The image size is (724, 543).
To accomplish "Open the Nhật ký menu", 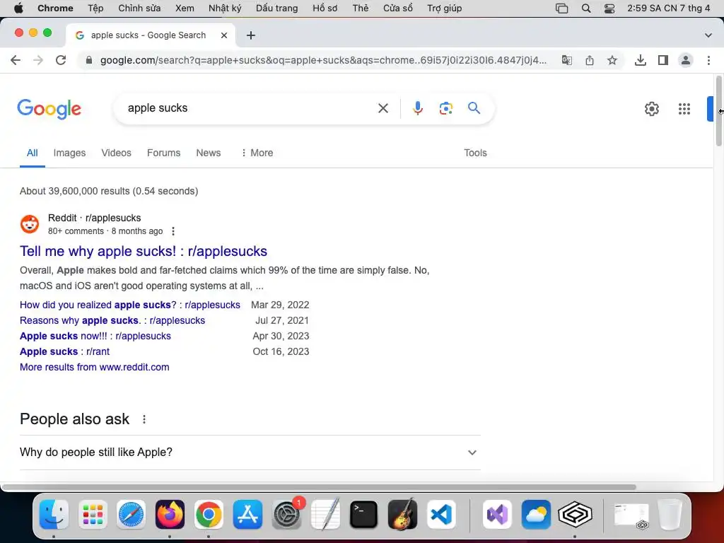I will (225, 8).
